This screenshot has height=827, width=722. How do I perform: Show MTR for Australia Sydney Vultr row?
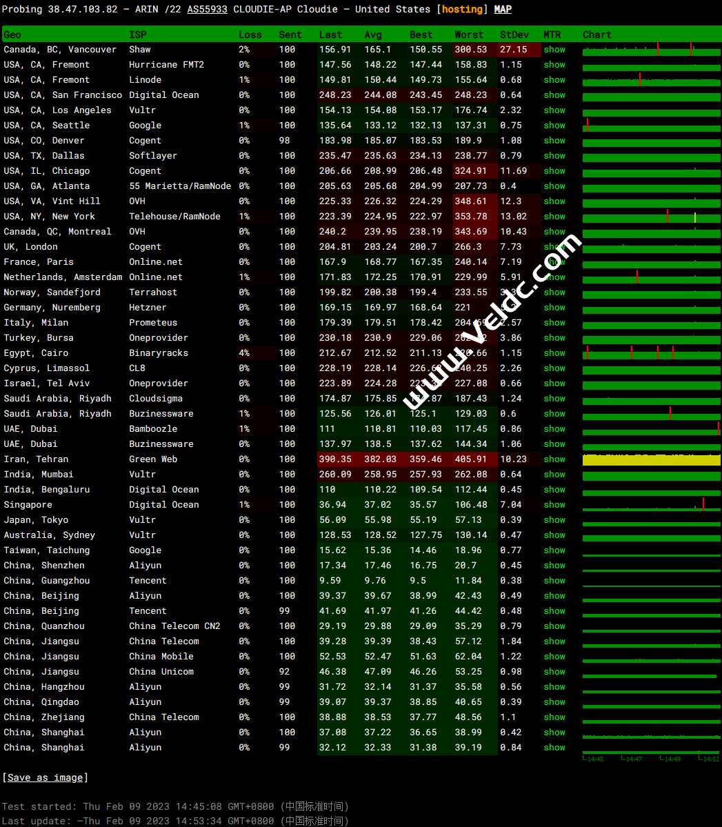click(554, 535)
